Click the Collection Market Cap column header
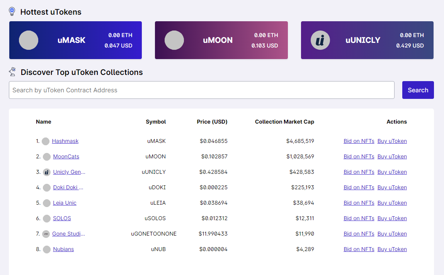 [284, 122]
